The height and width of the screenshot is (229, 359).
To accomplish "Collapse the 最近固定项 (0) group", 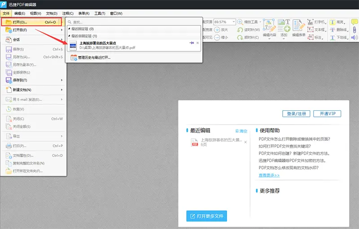I will coord(69,29).
